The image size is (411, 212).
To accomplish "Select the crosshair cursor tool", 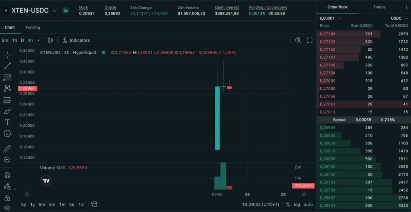I will [7, 55].
